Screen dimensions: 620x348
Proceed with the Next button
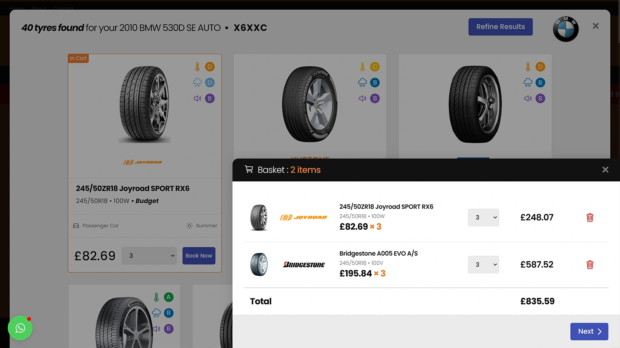pyautogui.click(x=589, y=331)
